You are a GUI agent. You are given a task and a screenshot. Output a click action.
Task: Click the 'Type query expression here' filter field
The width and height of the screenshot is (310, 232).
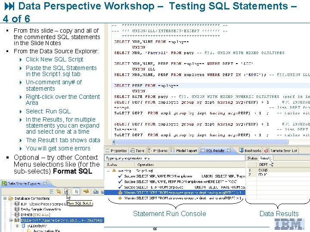click(x=174, y=158)
